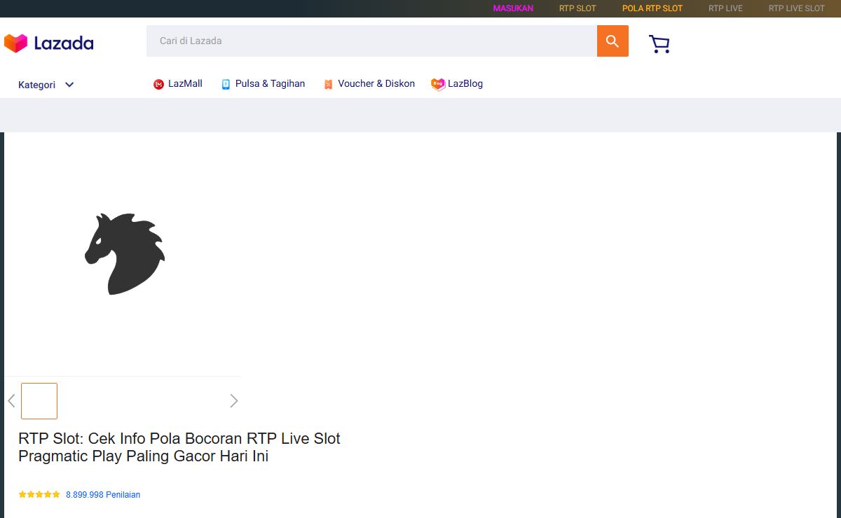Go to next gallery image arrow
The height and width of the screenshot is (518, 841).
pyautogui.click(x=234, y=401)
